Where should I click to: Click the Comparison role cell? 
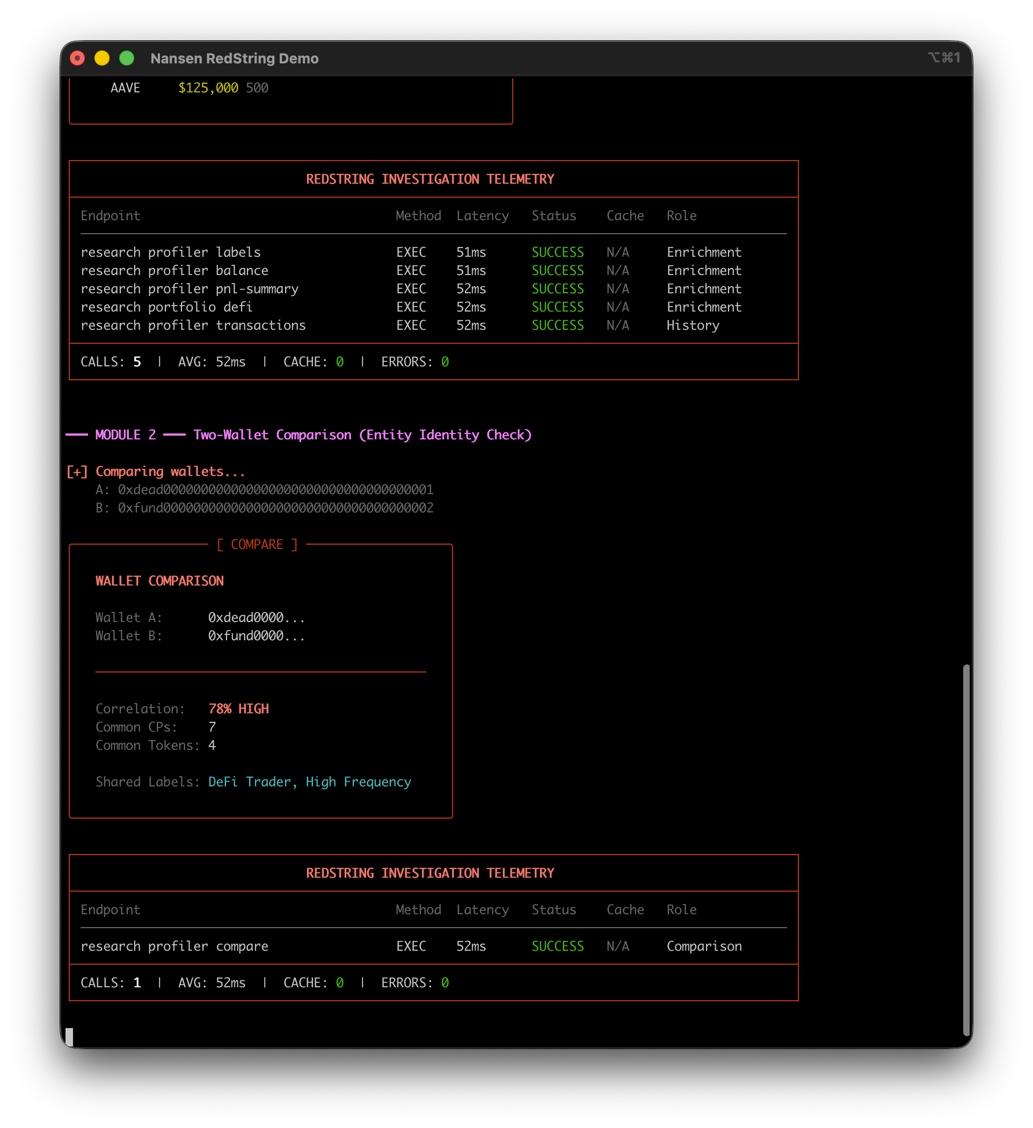coord(704,946)
